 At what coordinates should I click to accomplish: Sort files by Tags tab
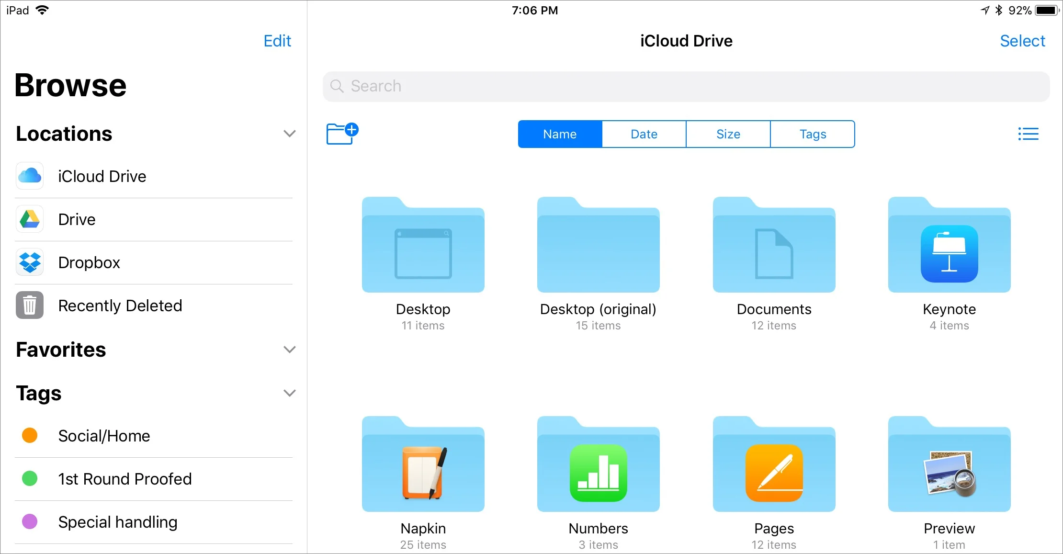pyautogui.click(x=813, y=134)
